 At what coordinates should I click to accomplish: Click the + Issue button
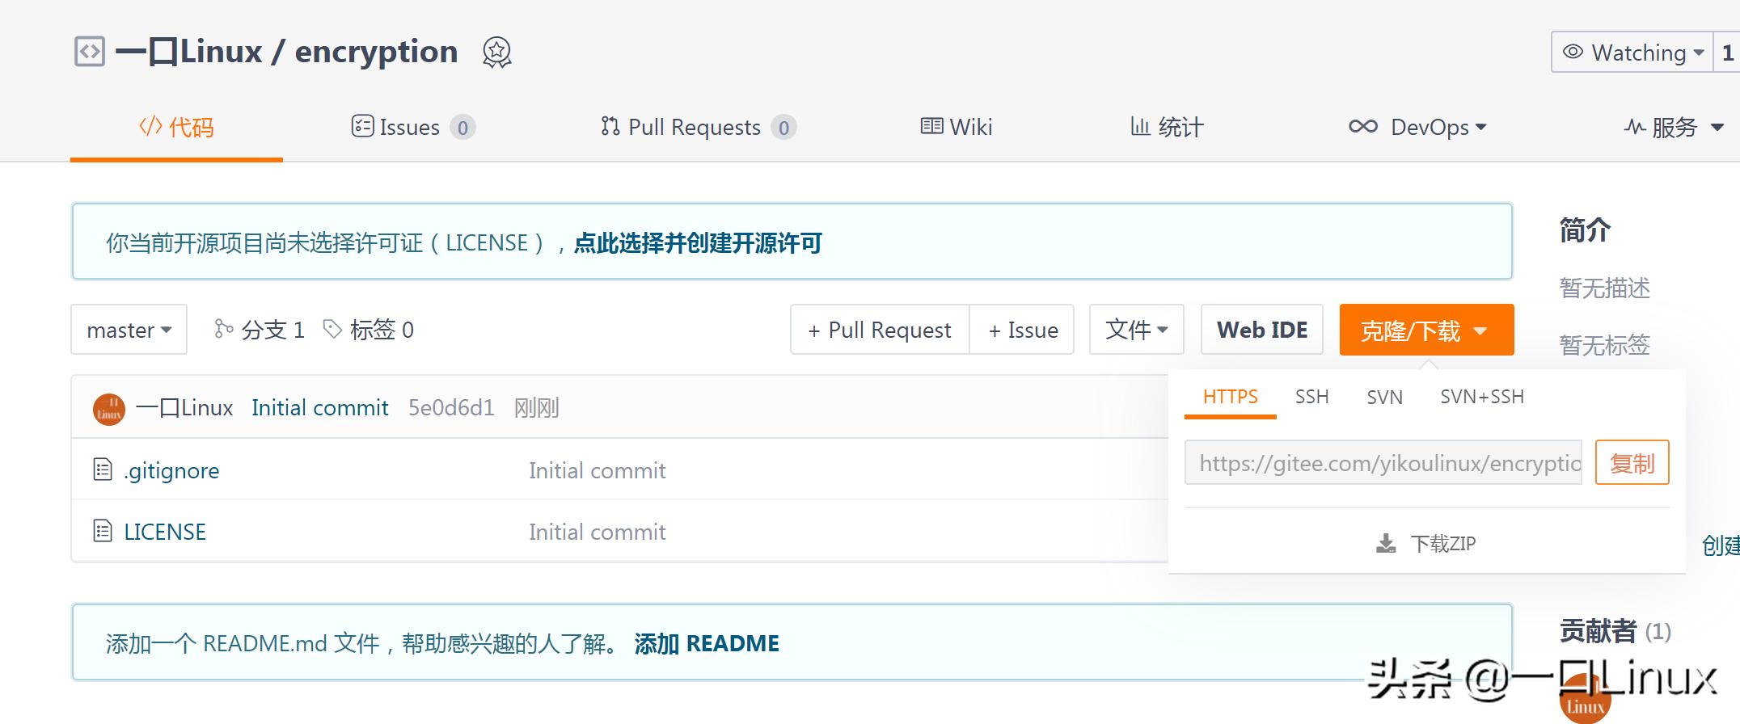pyautogui.click(x=1023, y=330)
